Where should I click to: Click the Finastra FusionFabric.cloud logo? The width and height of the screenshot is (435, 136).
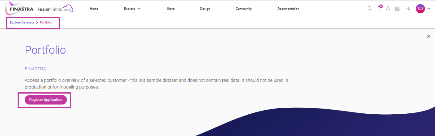click(39, 9)
